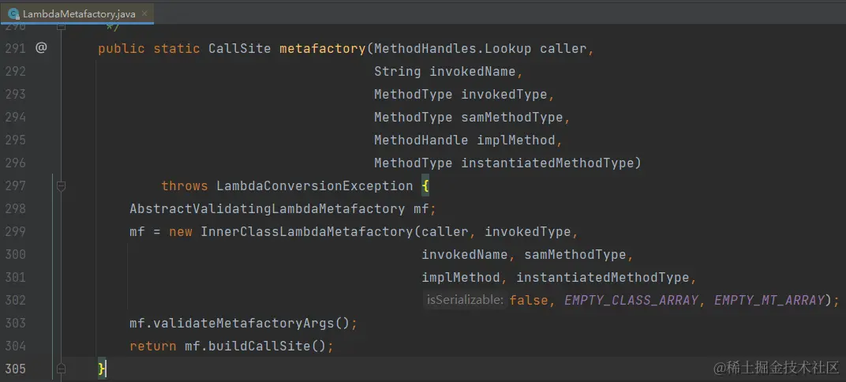Click line number 304 in the gutter
The height and width of the screenshot is (382, 846).
pos(16,346)
